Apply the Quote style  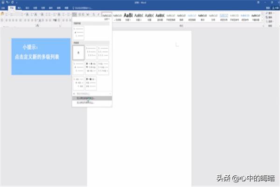(x=213, y=17)
